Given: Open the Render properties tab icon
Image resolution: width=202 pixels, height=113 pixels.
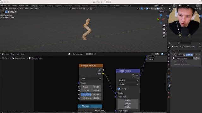Looking at the screenshot, I should pyautogui.click(x=169, y=51).
